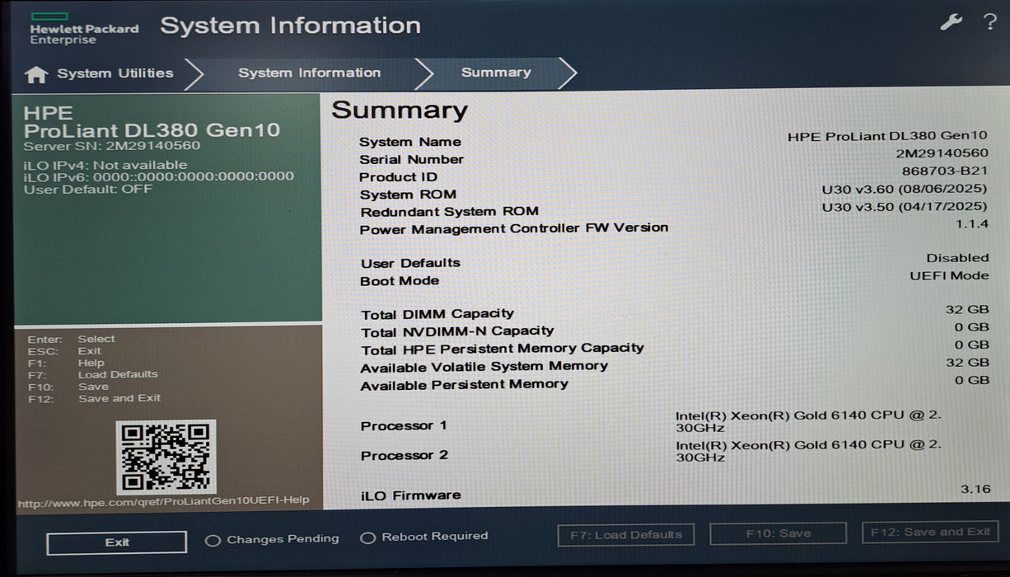Viewport: 1010px width, 577px height.
Task: Select iLO Firmware value 3.16
Action: tap(975, 489)
